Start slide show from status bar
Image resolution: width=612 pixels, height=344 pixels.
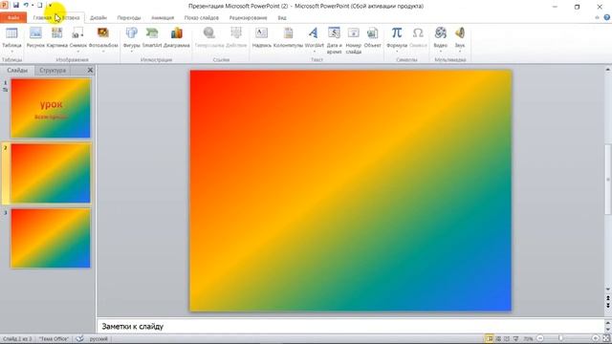[515, 338]
